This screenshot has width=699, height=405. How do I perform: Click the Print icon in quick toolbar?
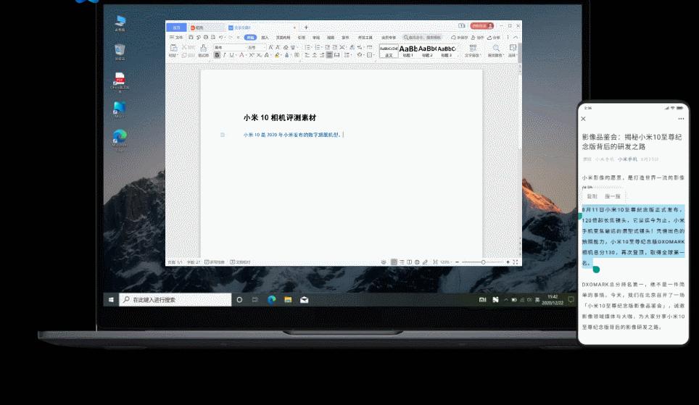click(x=205, y=38)
